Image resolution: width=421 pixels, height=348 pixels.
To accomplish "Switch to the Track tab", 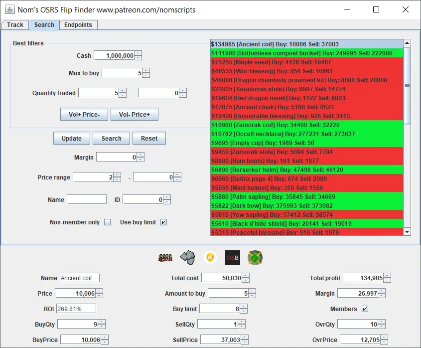I will 15,25.
